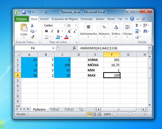Click the Excel application logo icon
The image size is (162, 129).
[x=17, y=12]
